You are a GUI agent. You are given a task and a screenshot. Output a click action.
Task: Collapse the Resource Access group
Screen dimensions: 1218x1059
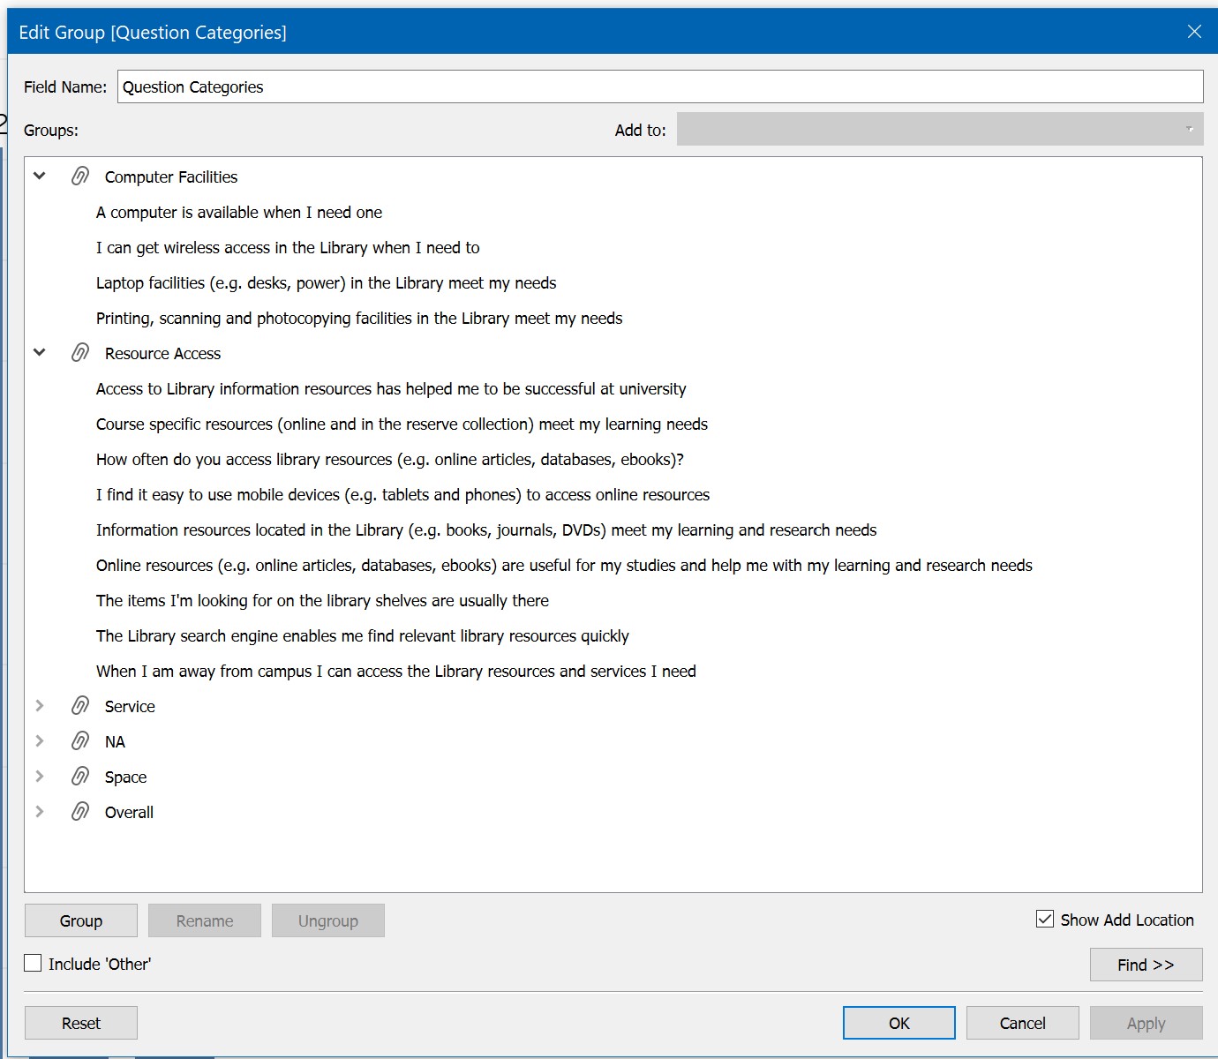pos(40,352)
